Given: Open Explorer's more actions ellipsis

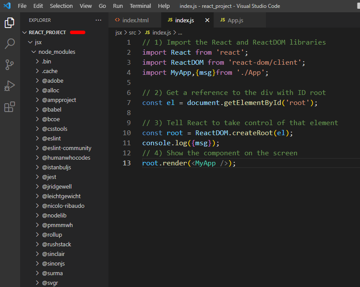Looking at the screenshot, I should [x=98, y=20].
